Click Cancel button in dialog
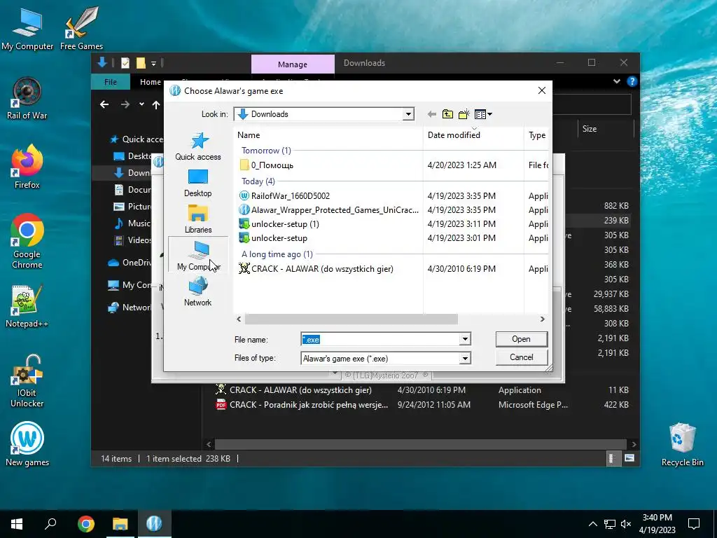The image size is (717, 538). coord(521,357)
